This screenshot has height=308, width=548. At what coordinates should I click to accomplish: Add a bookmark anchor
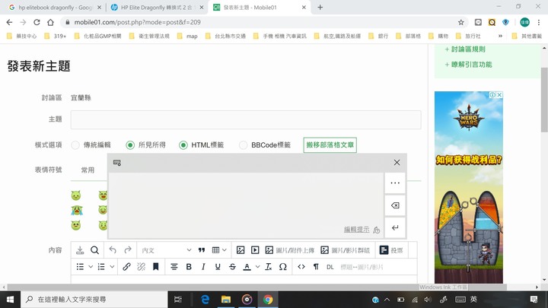(156, 267)
